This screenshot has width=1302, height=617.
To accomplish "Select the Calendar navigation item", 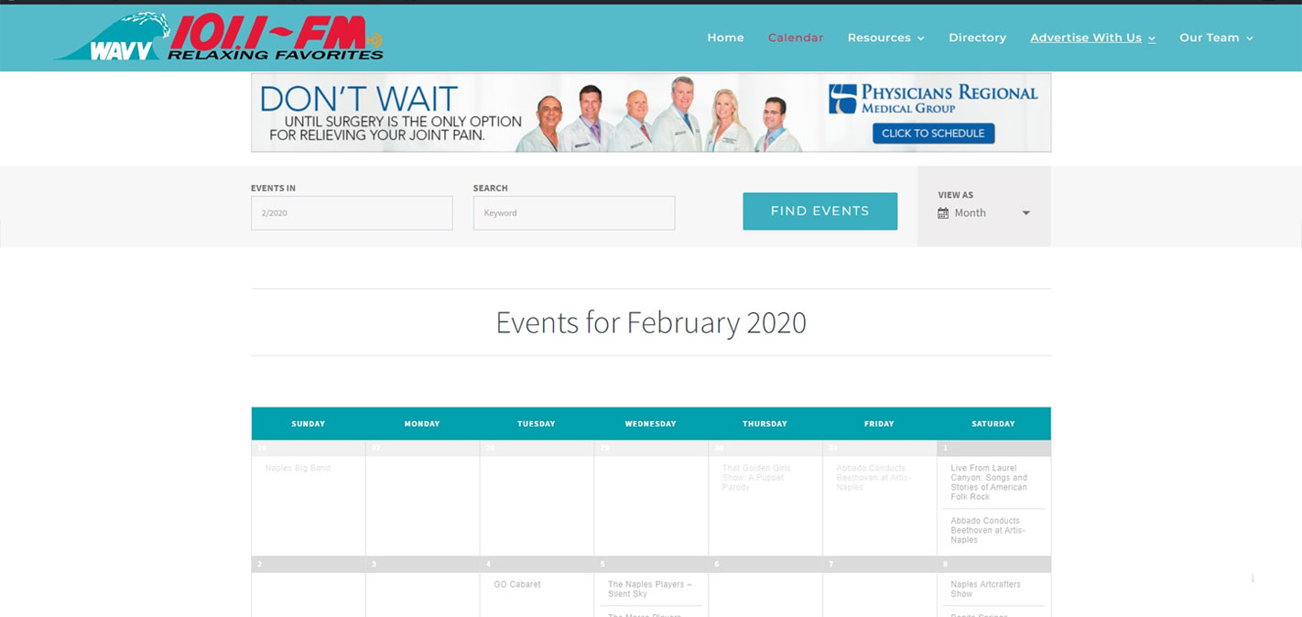I will pos(795,38).
